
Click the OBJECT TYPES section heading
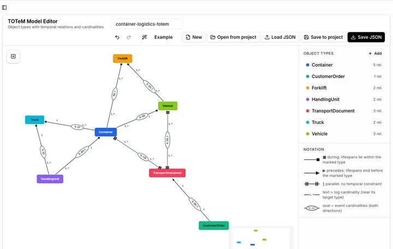tap(318, 54)
